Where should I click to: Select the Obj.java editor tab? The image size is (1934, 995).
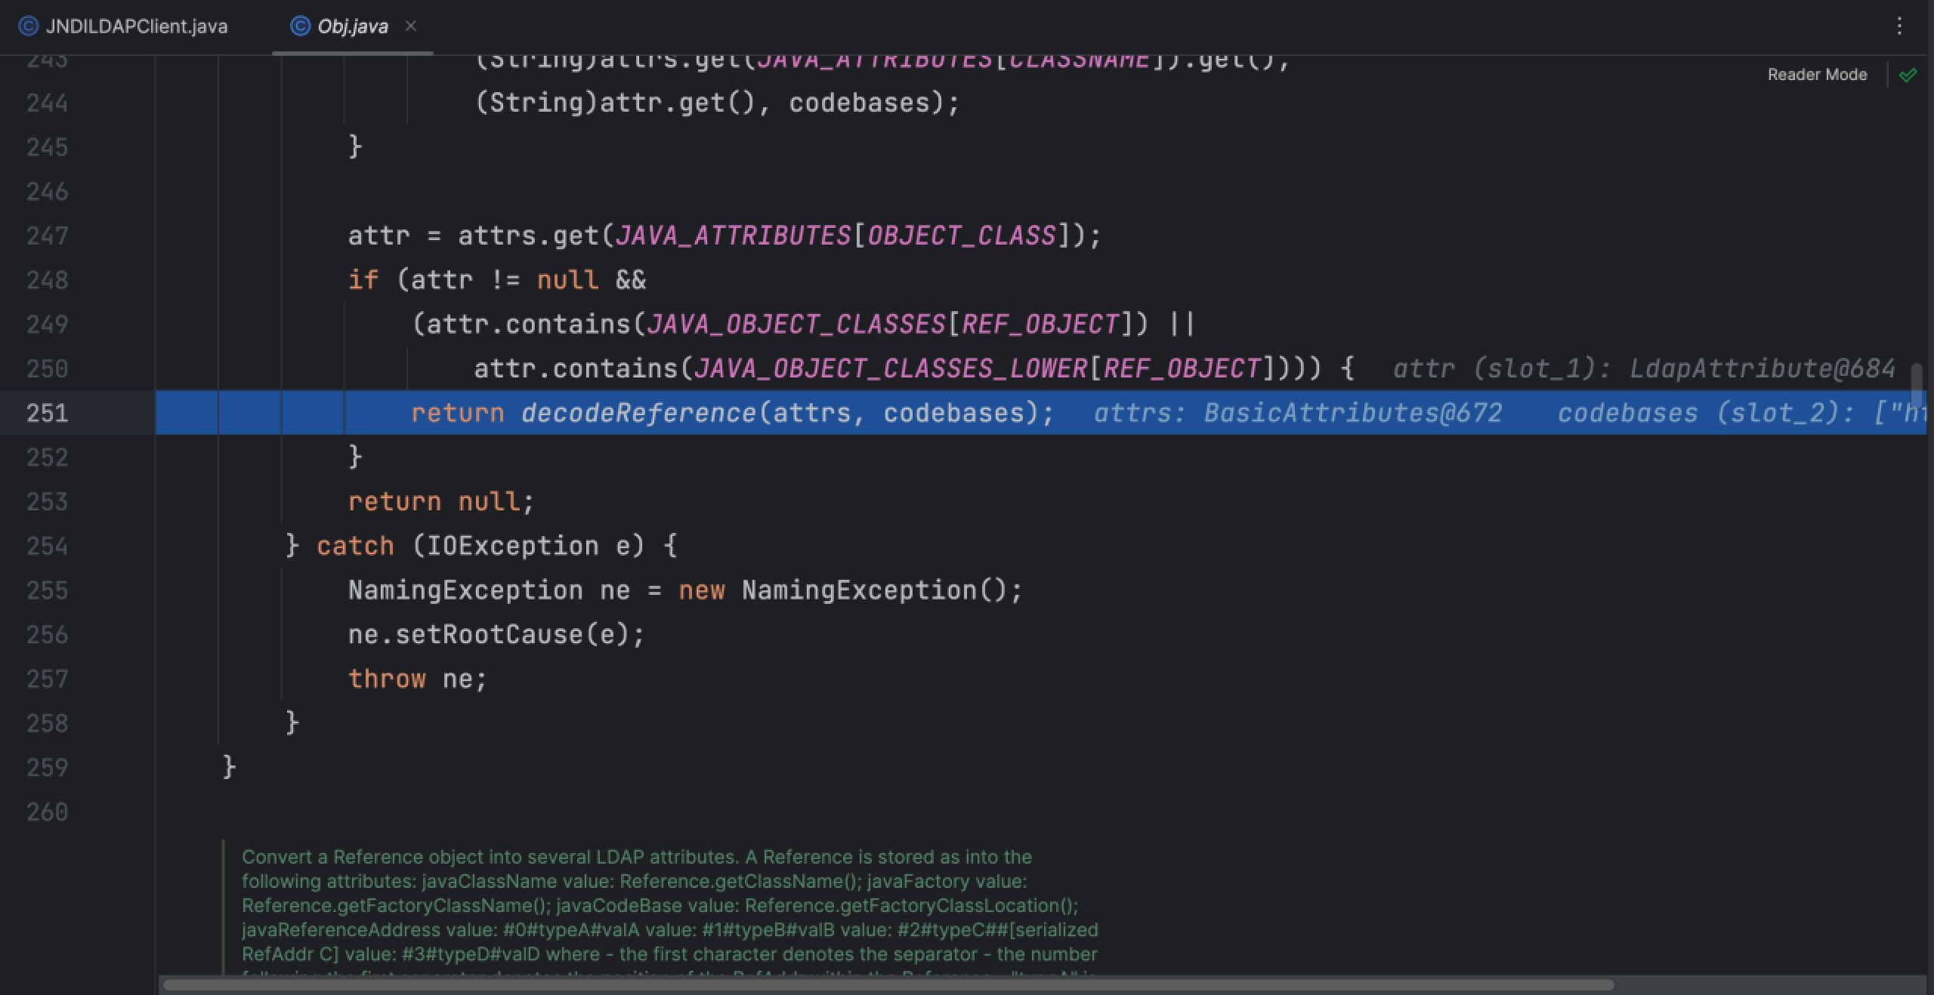(x=352, y=26)
